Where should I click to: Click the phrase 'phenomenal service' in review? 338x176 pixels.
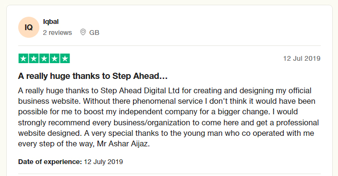[168, 101]
